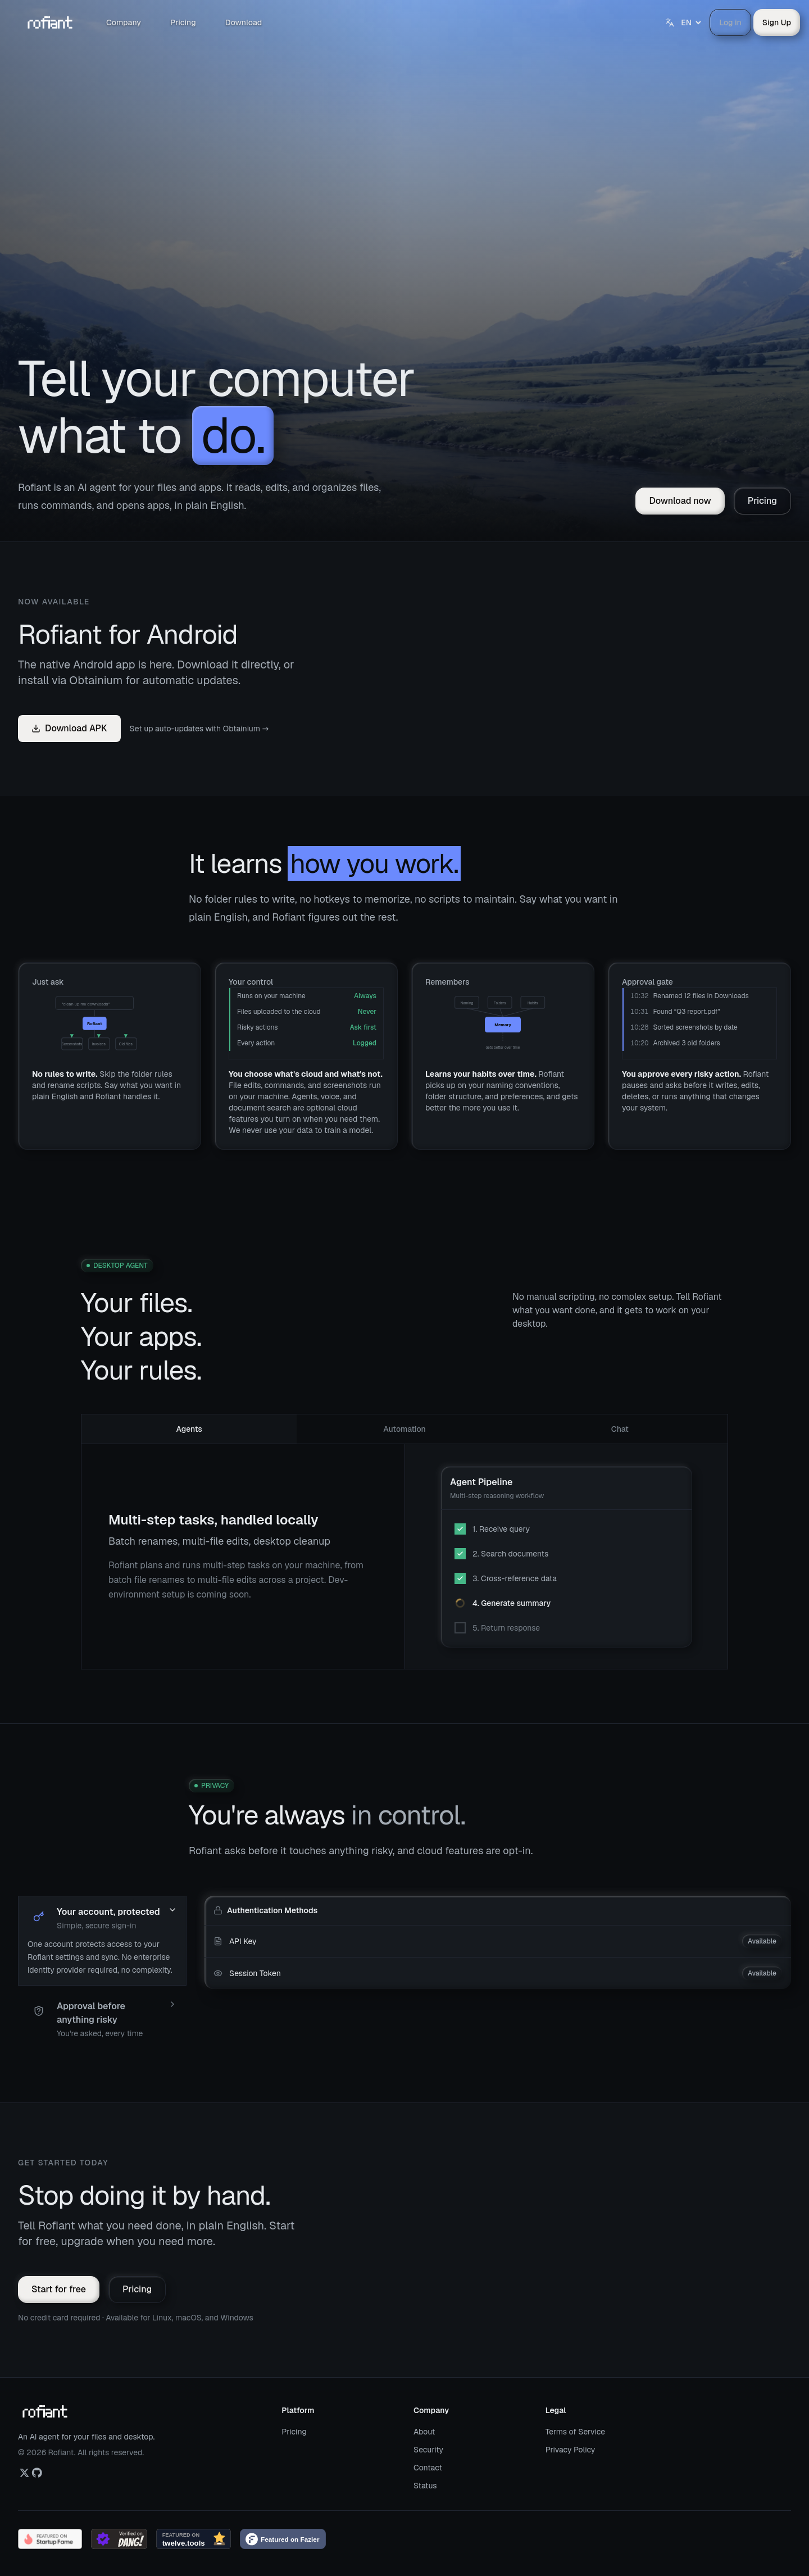Click the Start for free button
809x2576 pixels.
tap(59, 2289)
